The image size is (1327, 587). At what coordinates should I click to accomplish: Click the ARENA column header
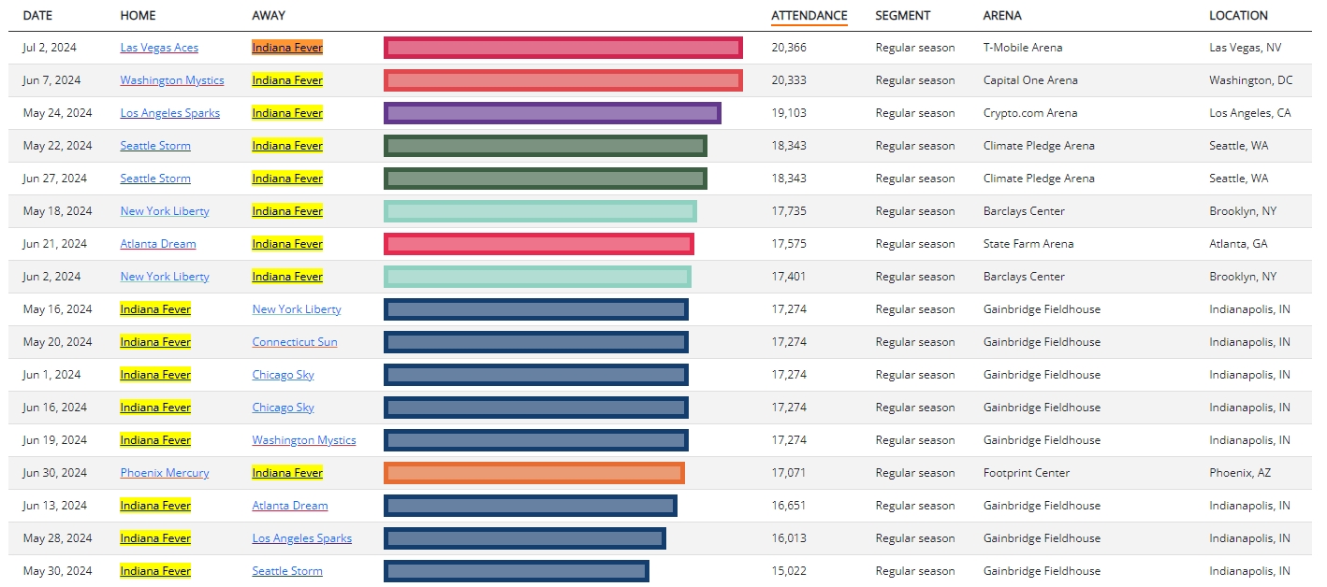pos(1002,16)
